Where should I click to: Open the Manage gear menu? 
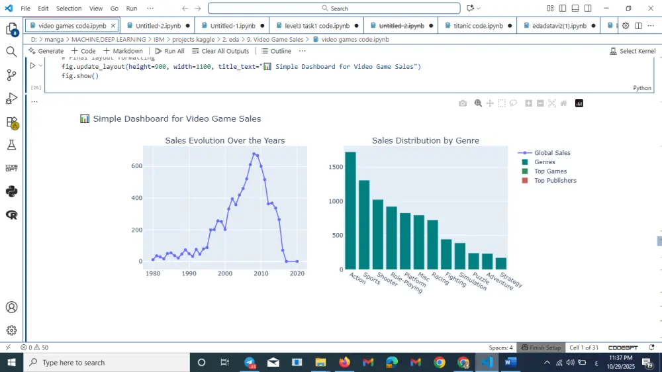11,330
